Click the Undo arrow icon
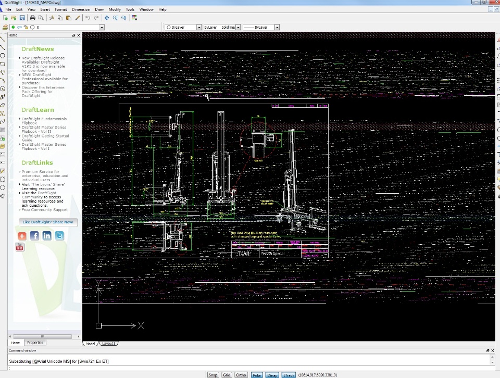500x378 pixels. pos(87,18)
